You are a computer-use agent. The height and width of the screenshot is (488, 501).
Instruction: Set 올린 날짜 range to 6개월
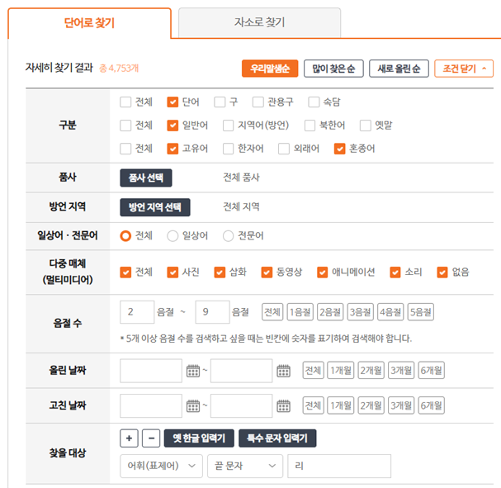pyautogui.click(x=431, y=371)
